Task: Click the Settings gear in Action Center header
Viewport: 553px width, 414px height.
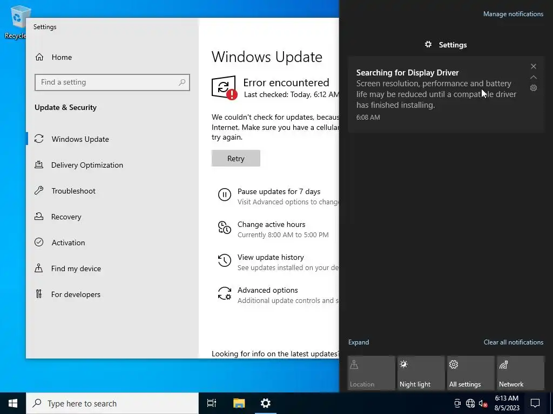Action: click(x=428, y=44)
